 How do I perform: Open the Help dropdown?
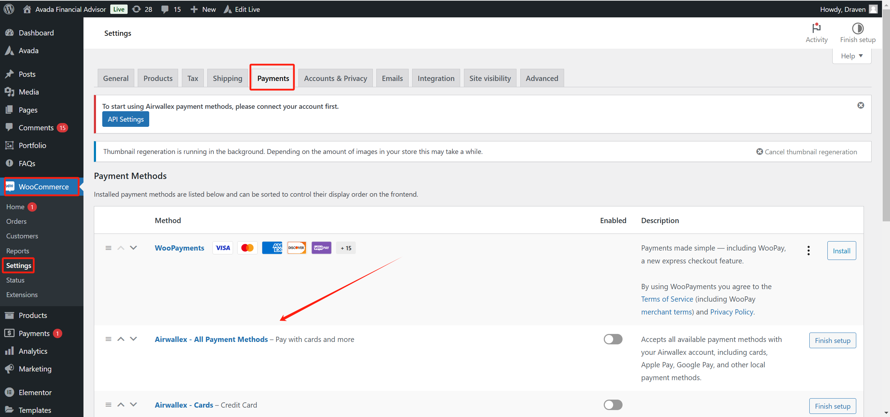852,56
